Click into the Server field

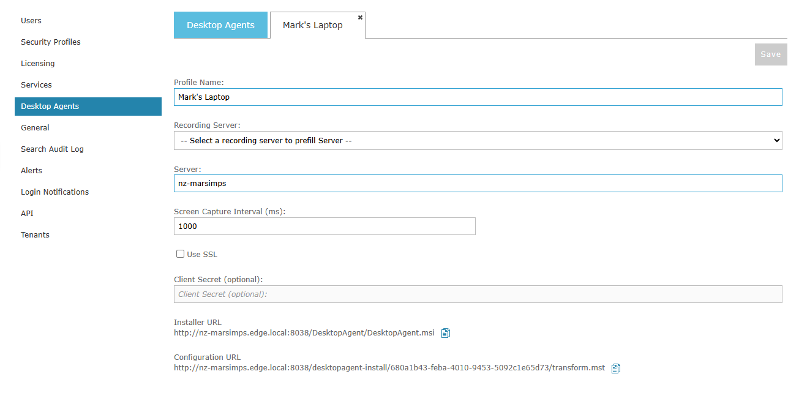click(478, 183)
